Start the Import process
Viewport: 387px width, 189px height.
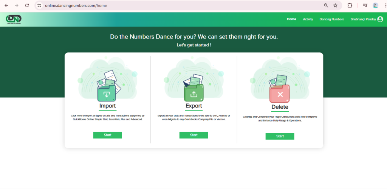point(108,135)
